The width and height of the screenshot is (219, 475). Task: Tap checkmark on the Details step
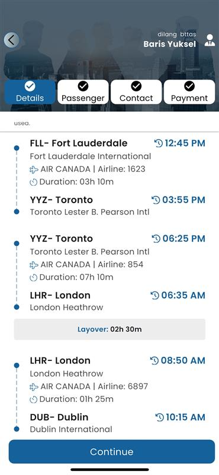pos(30,87)
